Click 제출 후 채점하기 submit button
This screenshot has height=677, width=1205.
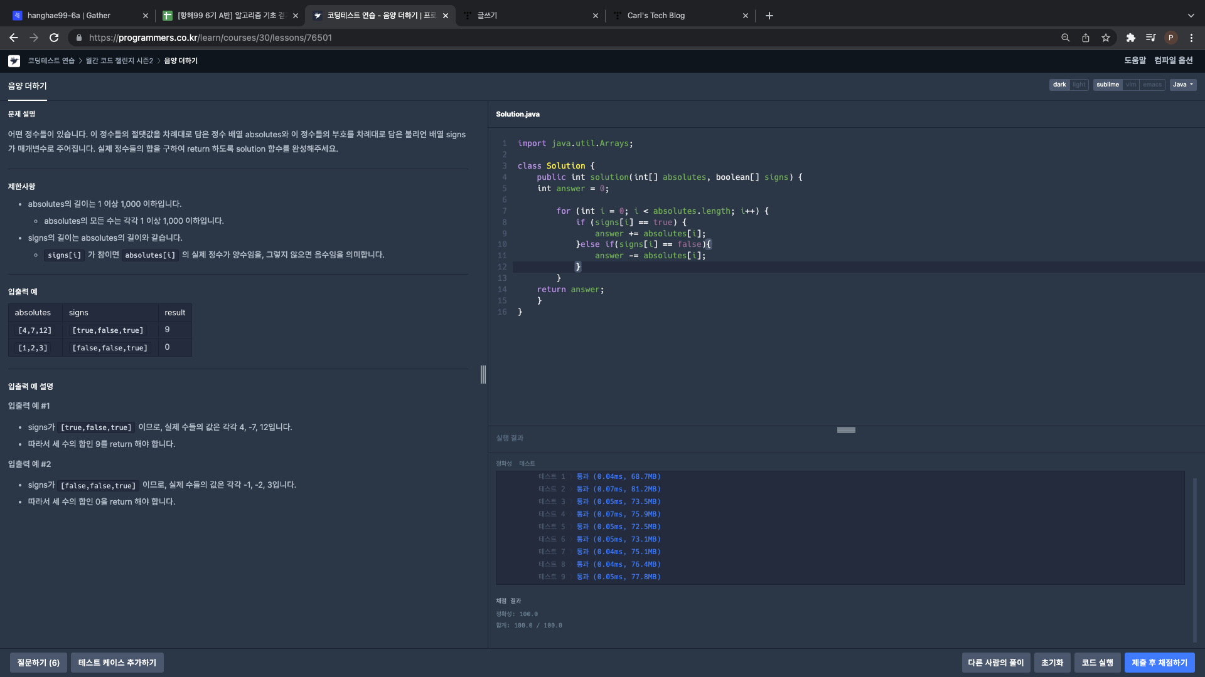tap(1159, 663)
